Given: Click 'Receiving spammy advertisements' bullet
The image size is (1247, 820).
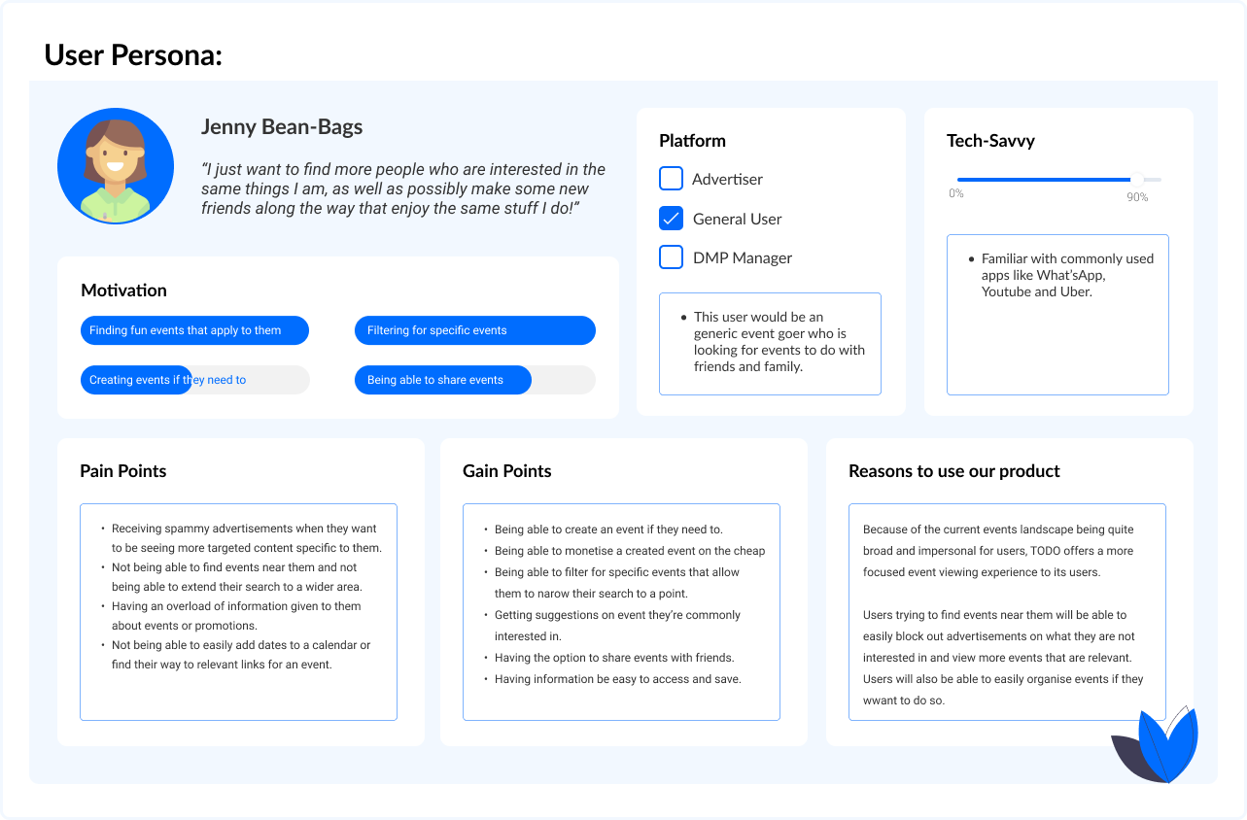Looking at the screenshot, I should 246,538.
